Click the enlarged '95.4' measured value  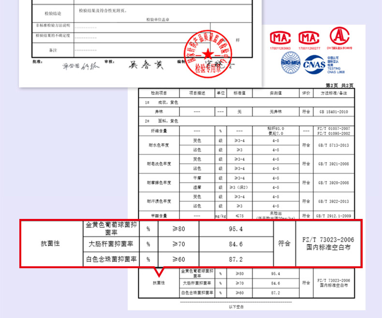[236, 229]
